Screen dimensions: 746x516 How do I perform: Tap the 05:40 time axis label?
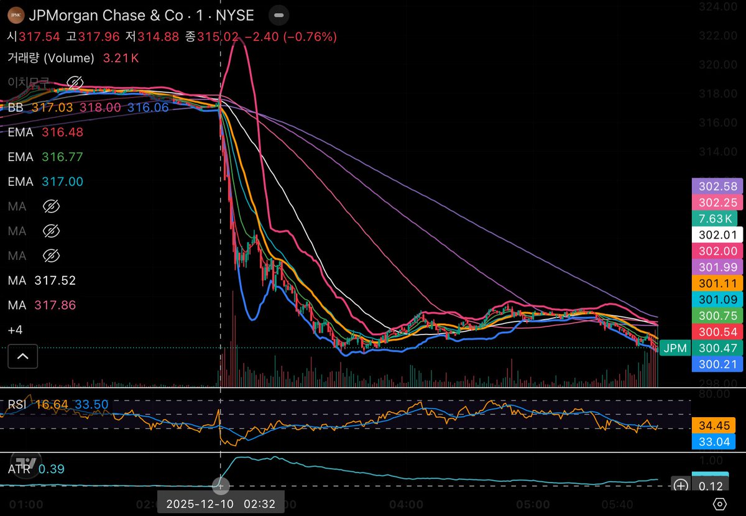617,504
